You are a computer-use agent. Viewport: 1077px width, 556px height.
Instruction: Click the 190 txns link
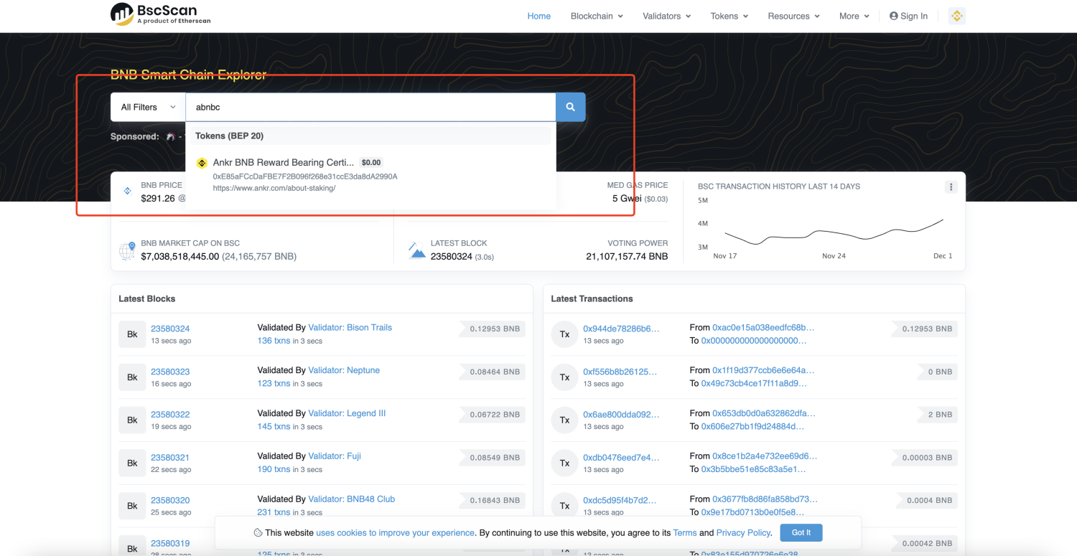[274, 469]
